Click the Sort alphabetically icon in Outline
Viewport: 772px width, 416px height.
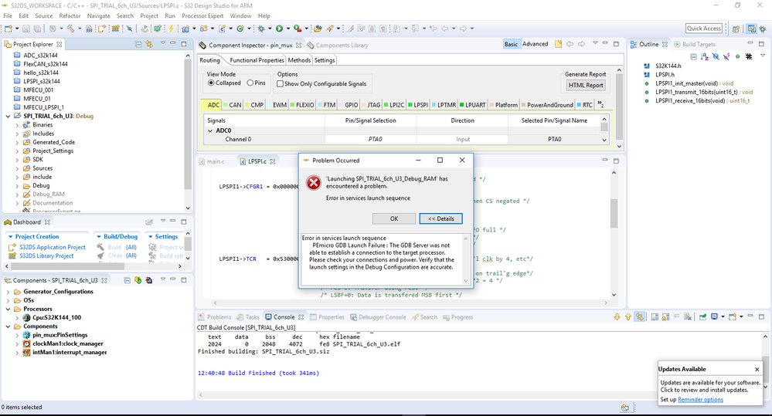click(705, 57)
